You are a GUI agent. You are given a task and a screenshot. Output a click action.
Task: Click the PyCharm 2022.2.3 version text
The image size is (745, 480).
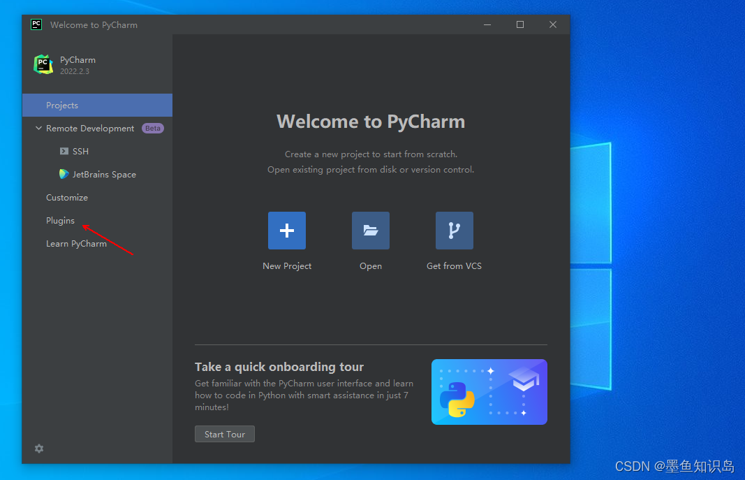[x=75, y=71]
